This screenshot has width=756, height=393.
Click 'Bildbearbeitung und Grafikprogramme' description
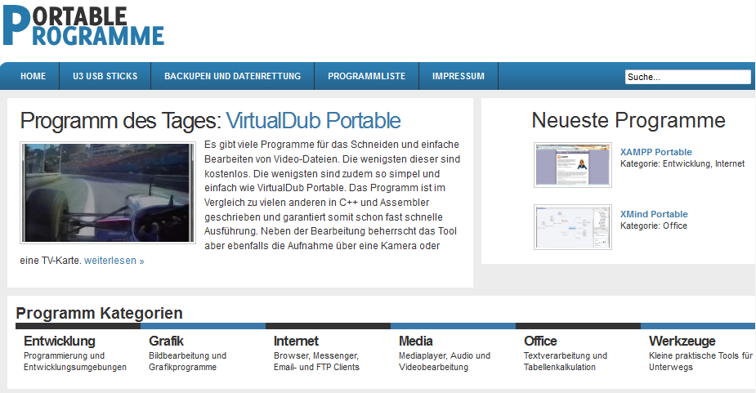187,361
